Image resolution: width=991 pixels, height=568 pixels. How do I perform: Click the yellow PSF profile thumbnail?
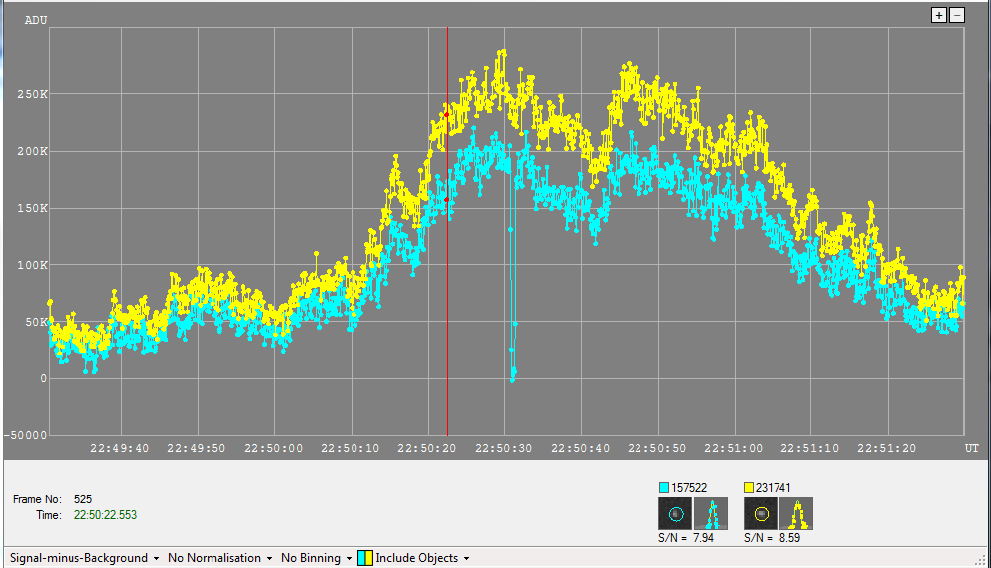click(x=796, y=513)
